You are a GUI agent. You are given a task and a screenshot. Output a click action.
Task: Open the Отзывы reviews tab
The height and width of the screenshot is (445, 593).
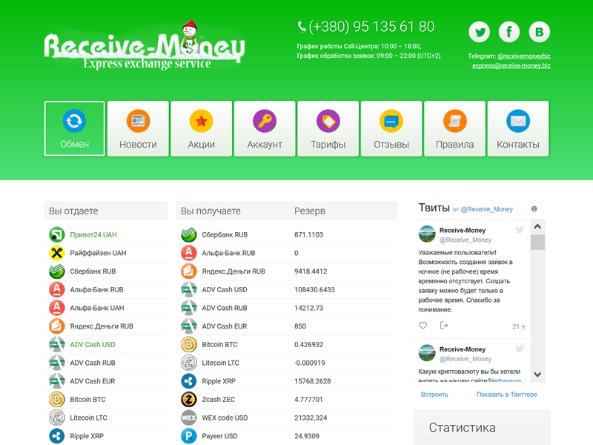point(391,128)
